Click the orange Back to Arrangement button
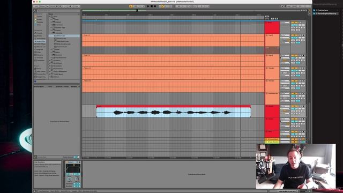Image resolution: width=343 pixels, height=193 pixels. (x=131, y=6)
